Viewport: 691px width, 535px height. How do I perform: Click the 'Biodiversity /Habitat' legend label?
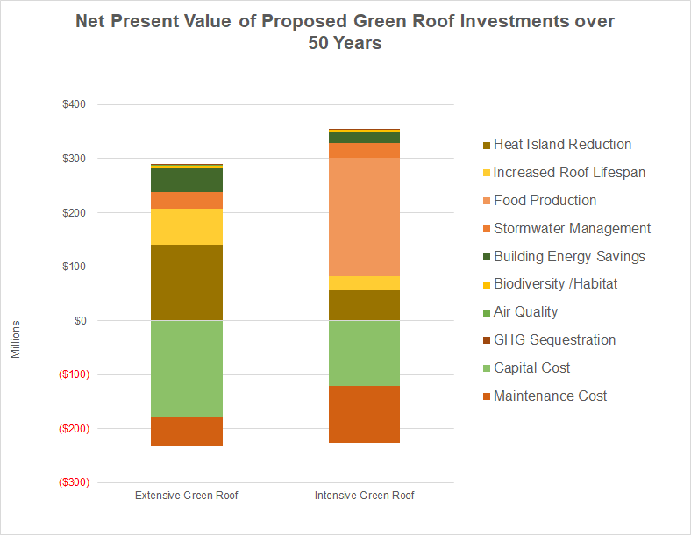click(x=555, y=284)
